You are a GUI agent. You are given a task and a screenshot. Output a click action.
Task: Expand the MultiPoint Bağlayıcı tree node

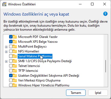pyautogui.click(x=6, y=47)
